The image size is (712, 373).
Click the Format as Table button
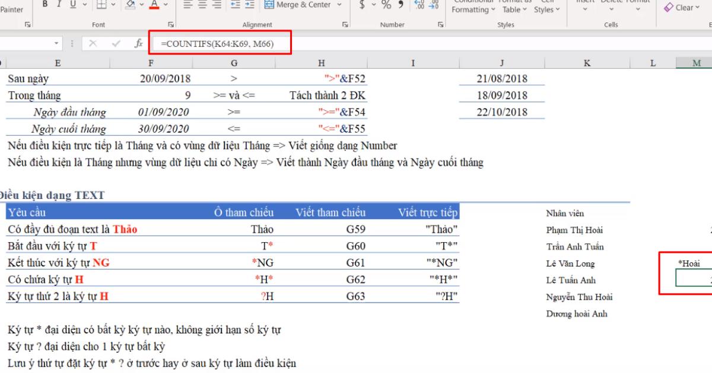point(514,6)
